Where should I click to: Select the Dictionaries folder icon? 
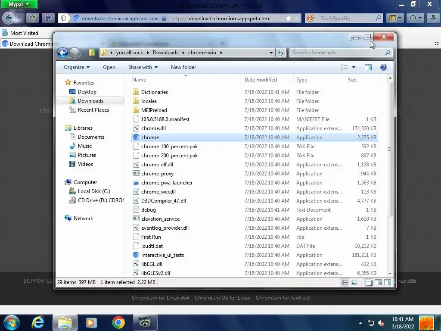(x=136, y=92)
